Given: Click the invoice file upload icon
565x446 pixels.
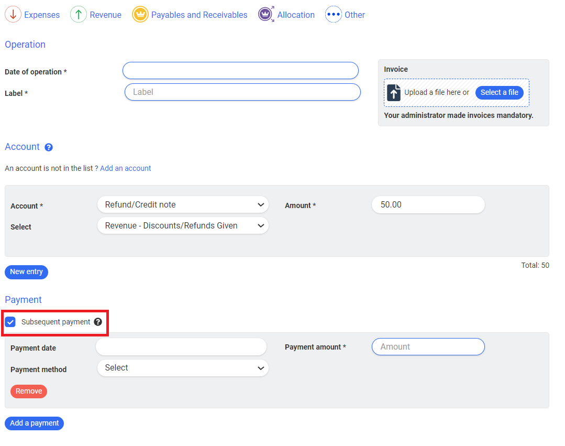Looking at the screenshot, I should pos(394,93).
